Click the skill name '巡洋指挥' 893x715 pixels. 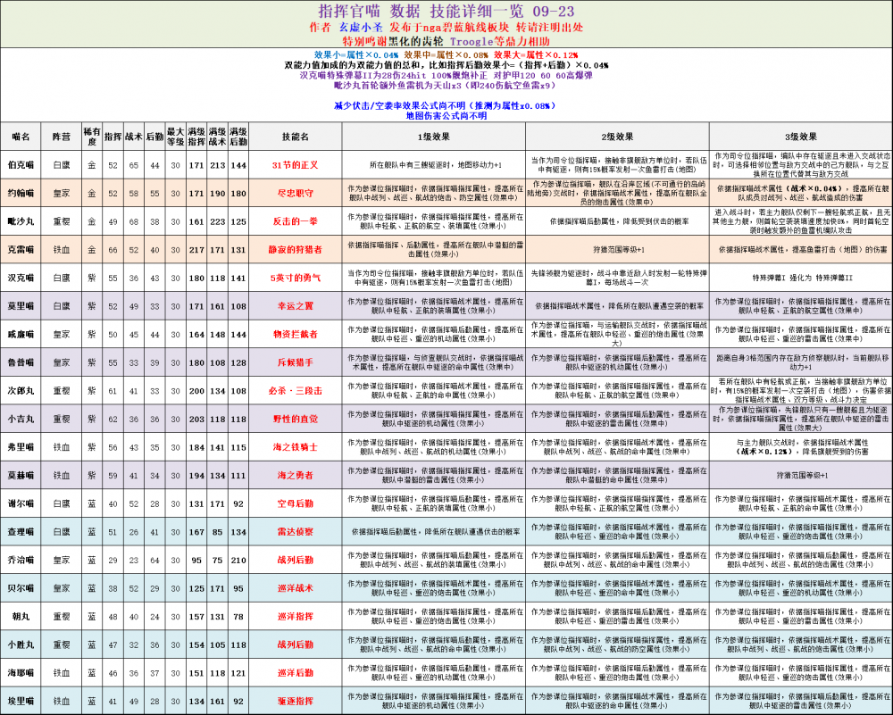point(295,617)
